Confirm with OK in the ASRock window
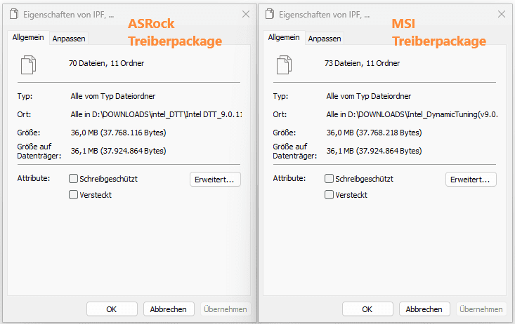 (112, 309)
